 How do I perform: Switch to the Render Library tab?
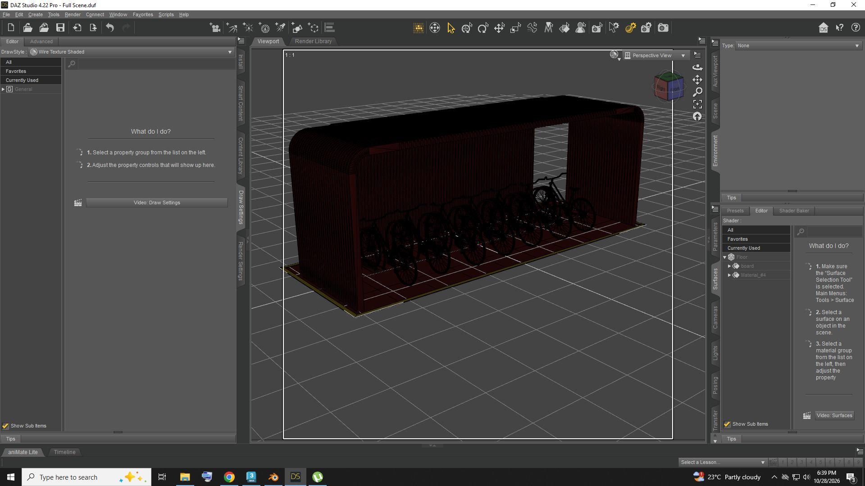coord(313,41)
